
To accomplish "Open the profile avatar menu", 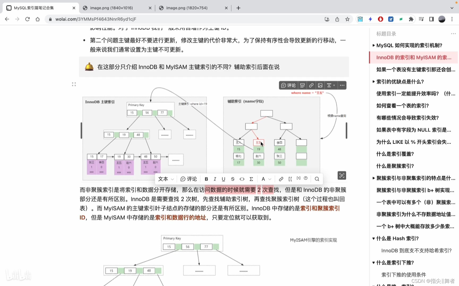I will (442, 19).
